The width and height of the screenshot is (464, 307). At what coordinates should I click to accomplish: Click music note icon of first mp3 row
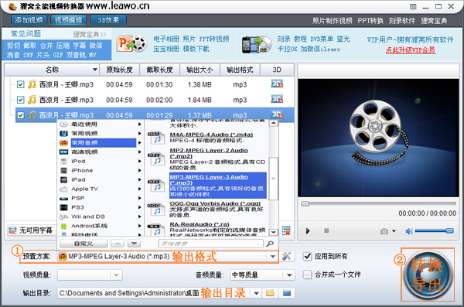[32, 84]
